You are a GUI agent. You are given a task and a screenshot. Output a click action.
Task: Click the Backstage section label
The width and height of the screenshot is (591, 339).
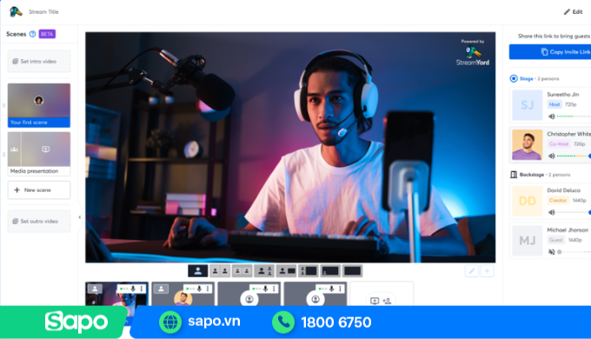[x=531, y=175]
